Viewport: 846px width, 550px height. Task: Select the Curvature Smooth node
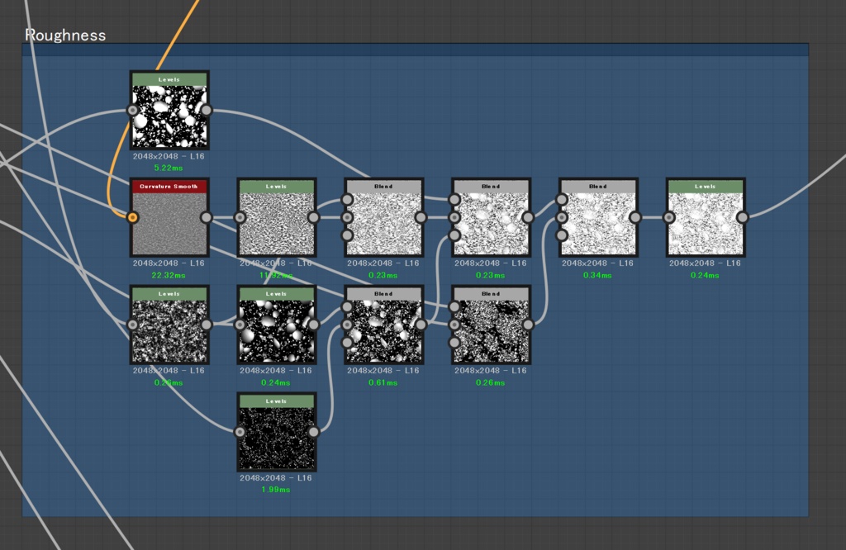(169, 217)
